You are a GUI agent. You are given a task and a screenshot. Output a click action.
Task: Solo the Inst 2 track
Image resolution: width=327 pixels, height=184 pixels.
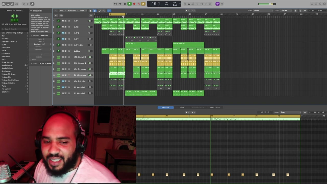click(x=66, y=27)
